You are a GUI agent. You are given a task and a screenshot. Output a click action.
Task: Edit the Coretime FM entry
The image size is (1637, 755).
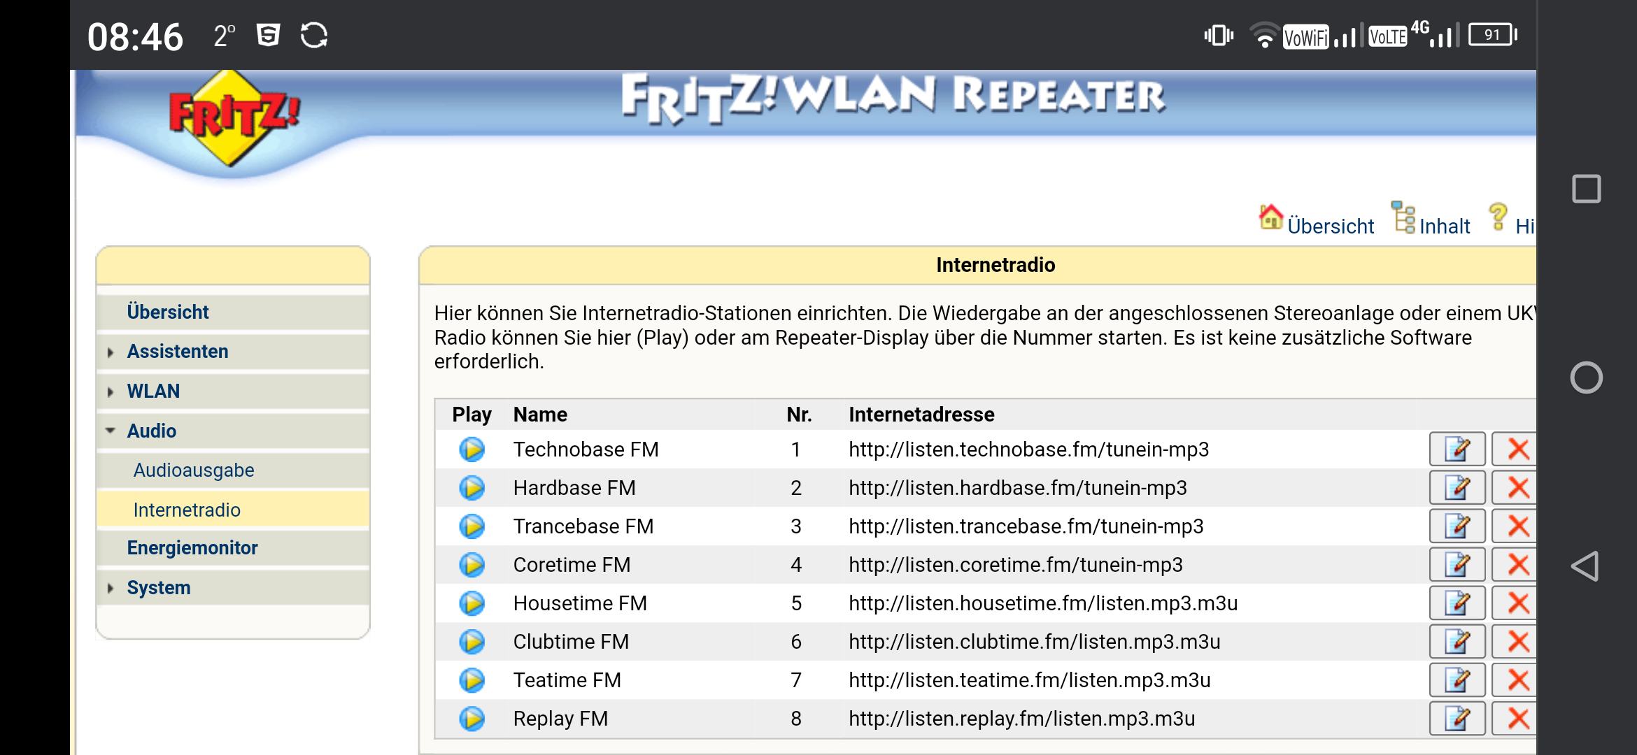(x=1457, y=565)
